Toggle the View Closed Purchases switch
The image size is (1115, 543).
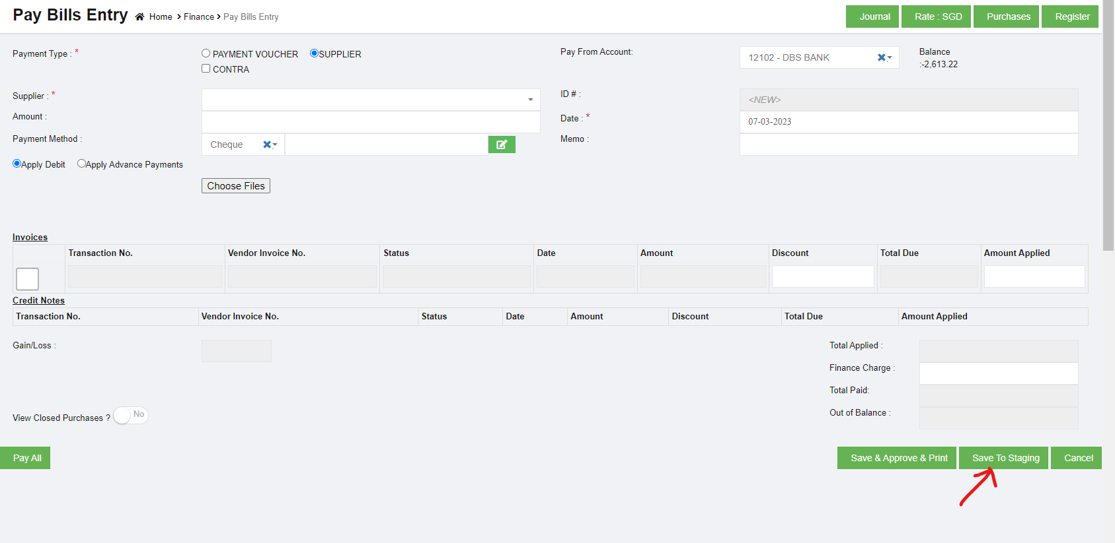pos(130,416)
